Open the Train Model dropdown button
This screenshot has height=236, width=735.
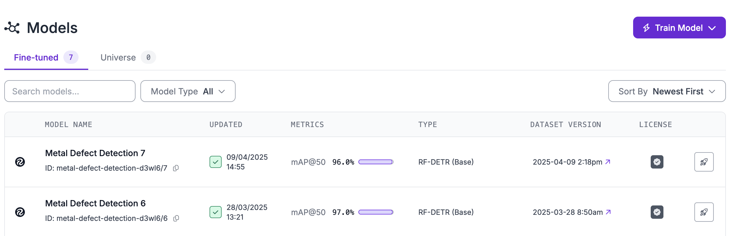coord(679,28)
